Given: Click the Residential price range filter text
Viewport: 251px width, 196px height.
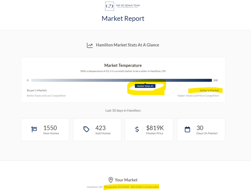Looking at the screenshot, I should [132, 187].
